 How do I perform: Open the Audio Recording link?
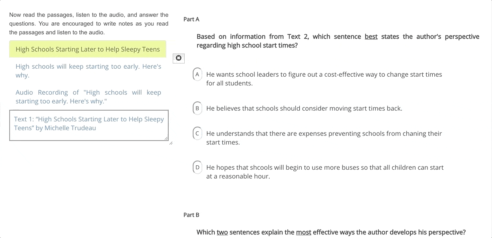(x=88, y=96)
